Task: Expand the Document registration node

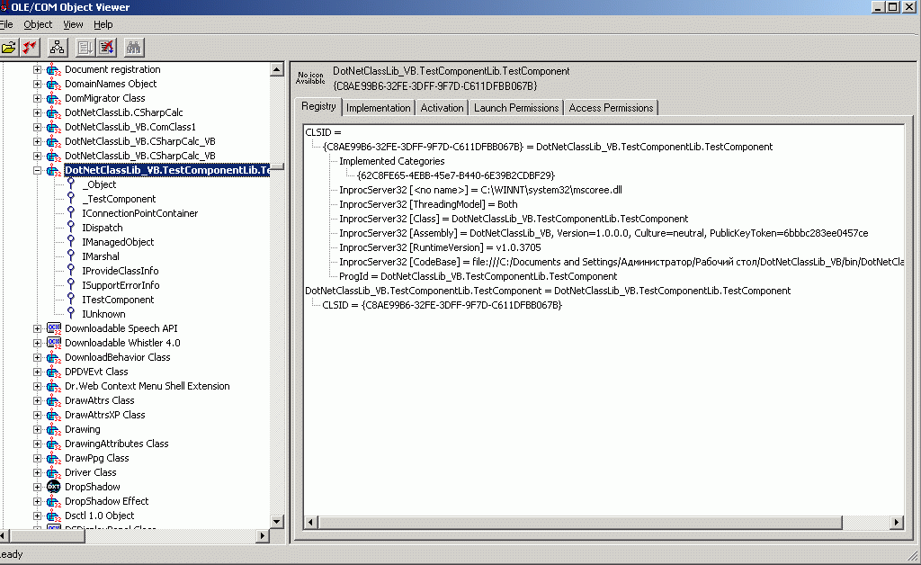Action: pyautogui.click(x=37, y=69)
